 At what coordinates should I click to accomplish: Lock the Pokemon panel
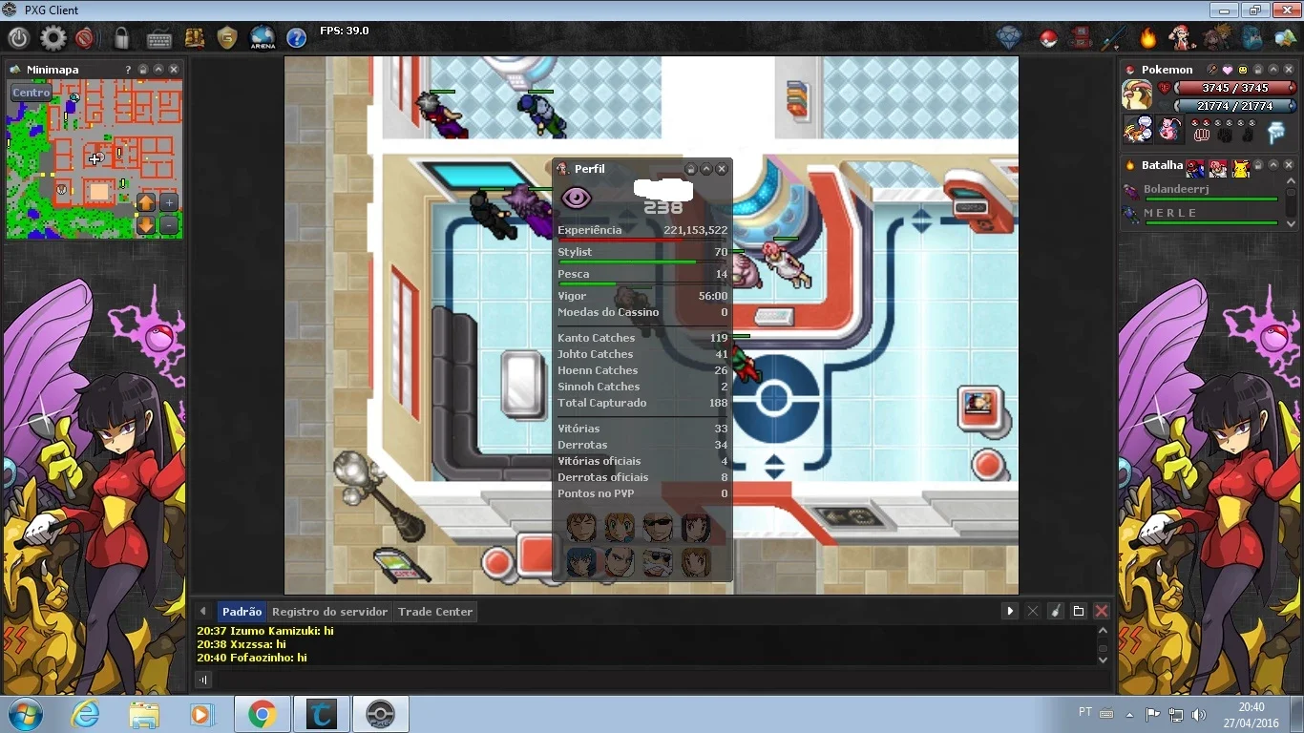point(1258,70)
